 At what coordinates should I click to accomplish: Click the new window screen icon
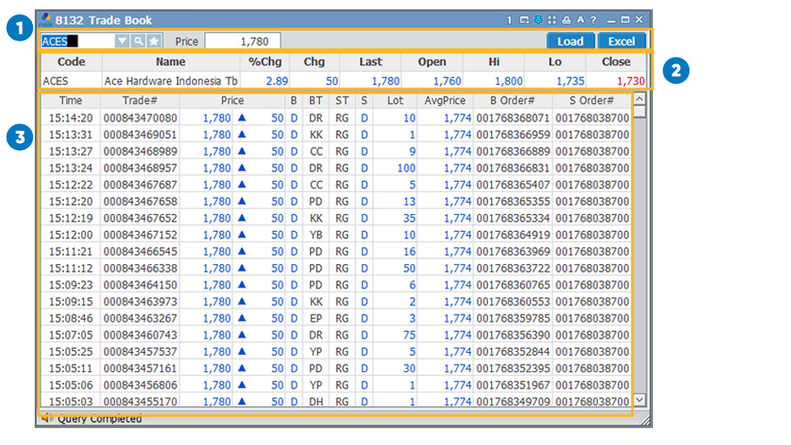click(524, 19)
